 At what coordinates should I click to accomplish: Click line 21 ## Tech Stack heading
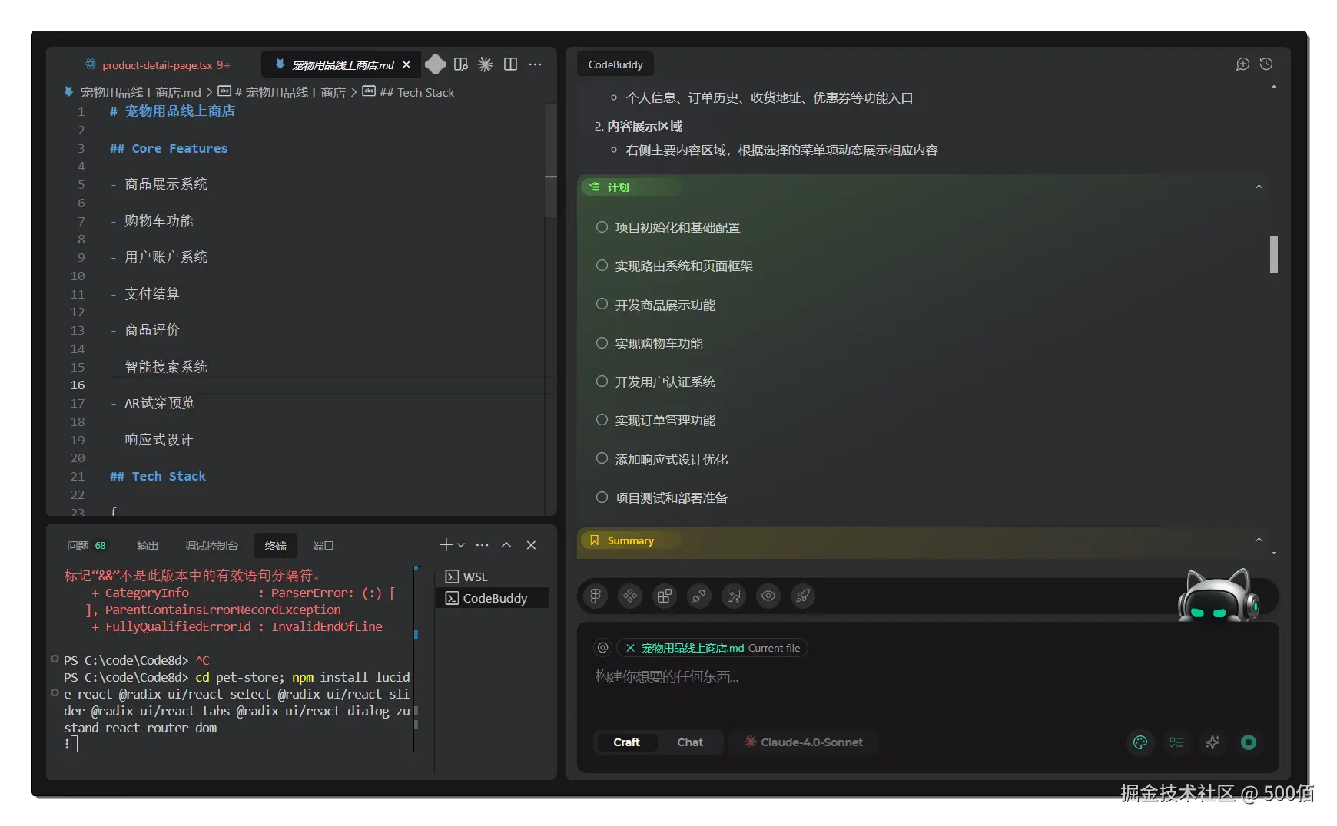[x=158, y=476]
